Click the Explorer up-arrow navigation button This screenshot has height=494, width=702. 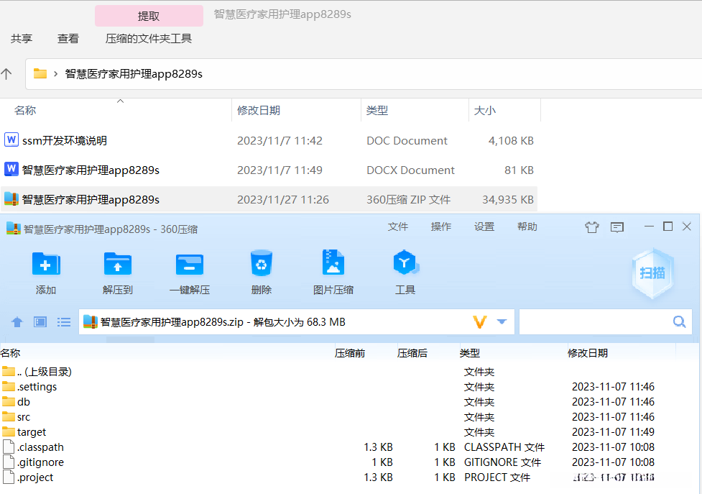tap(6, 74)
